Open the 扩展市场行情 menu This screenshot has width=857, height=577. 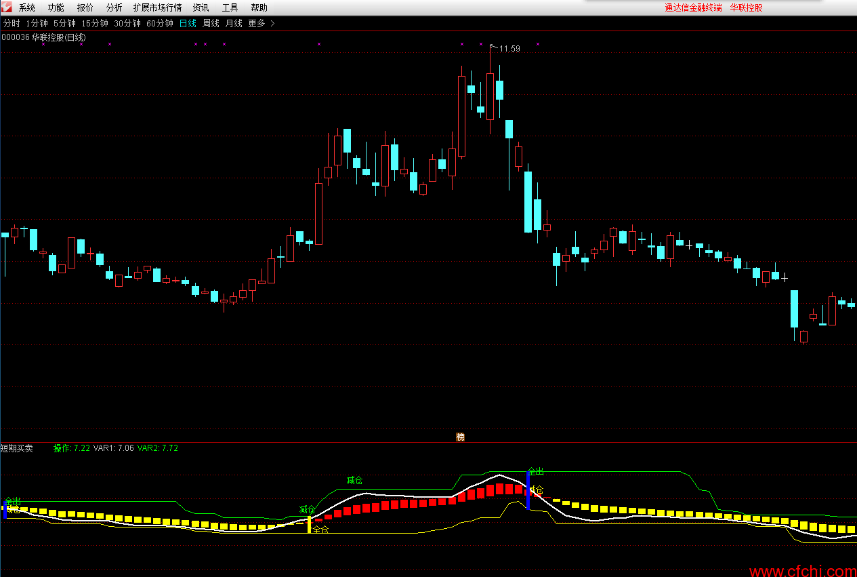click(x=158, y=8)
